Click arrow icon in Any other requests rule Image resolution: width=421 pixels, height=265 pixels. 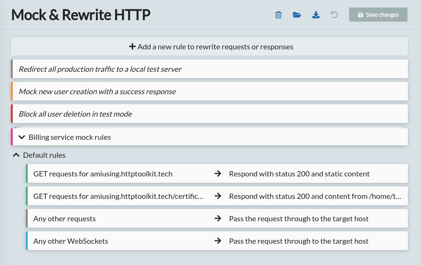coord(218,219)
